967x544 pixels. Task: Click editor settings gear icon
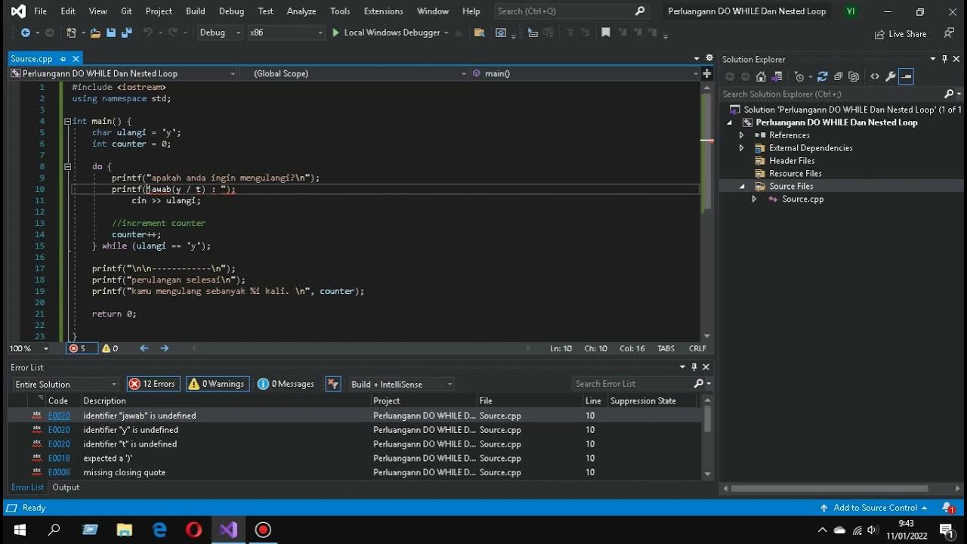coord(709,58)
